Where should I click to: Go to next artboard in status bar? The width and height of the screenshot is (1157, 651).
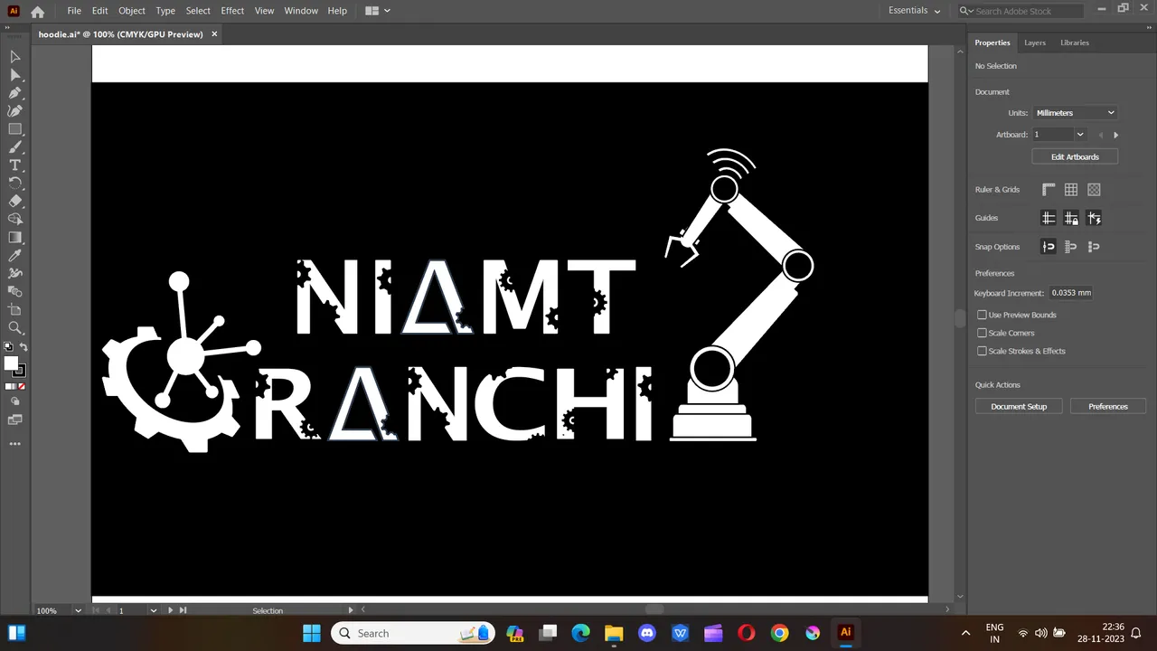pyautogui.click(x=170, y=610)
